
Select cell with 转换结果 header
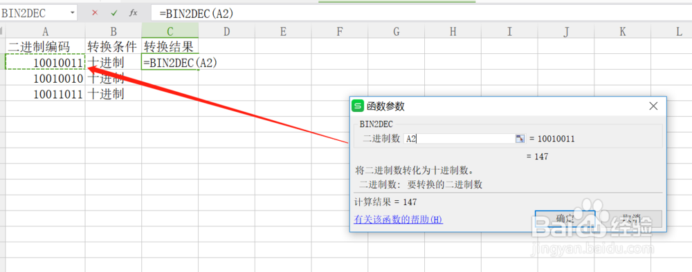point(170,46)
